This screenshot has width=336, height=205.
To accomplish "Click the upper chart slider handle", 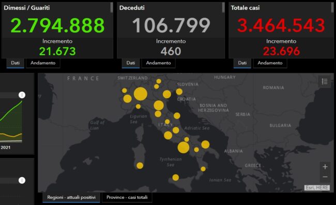I will point(22,95).
